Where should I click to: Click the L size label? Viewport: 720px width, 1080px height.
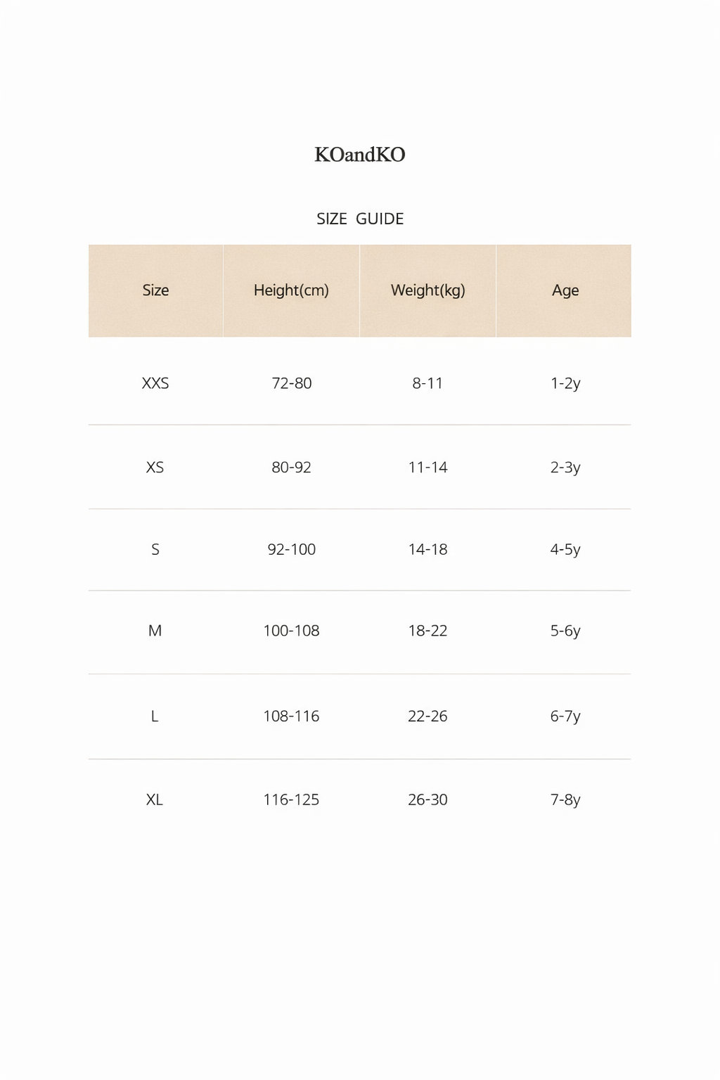click(155, 716)
